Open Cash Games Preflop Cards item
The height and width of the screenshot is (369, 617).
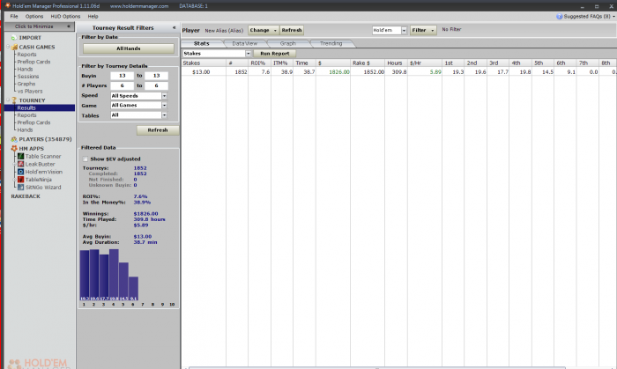coord(33,62)
